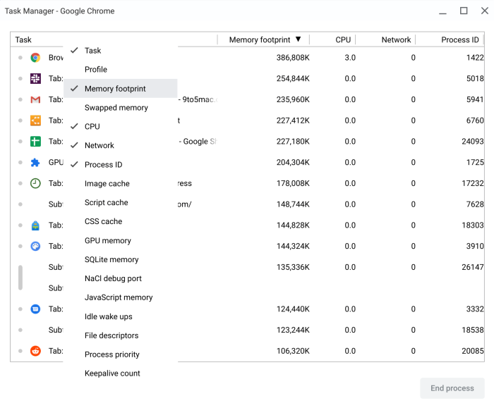The width and height of the screenshot is (494, 408).
Task: Click the Chrome browser process icon
Action: tap(35, 58)
